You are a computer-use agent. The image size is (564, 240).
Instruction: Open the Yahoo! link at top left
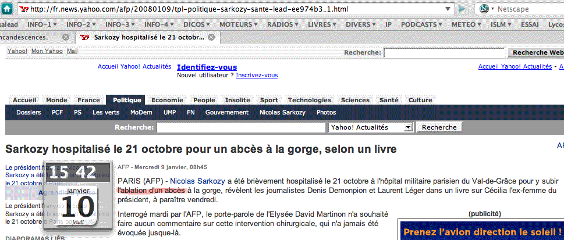[x=17, y=51]
